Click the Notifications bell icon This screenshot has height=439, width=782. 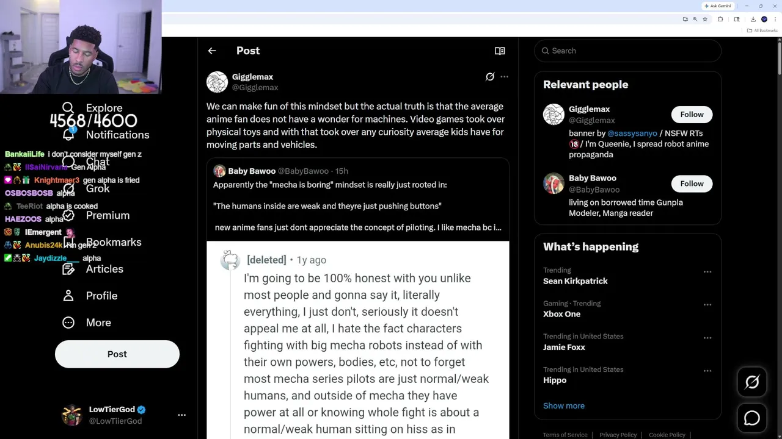(68, 135)
